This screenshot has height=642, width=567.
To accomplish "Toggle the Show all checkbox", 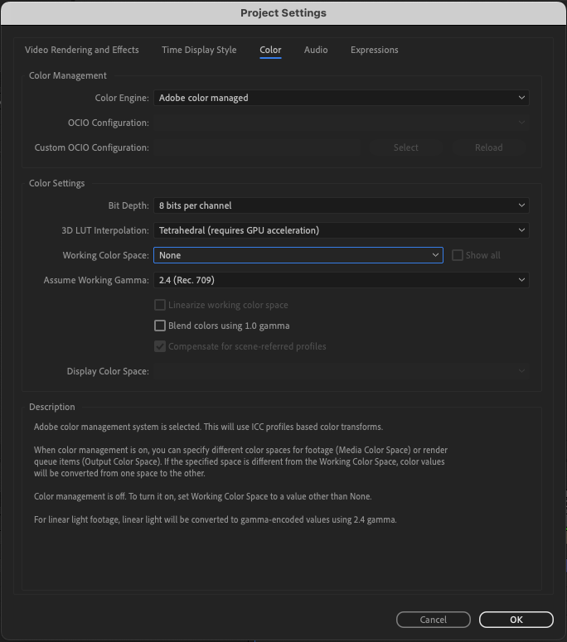I will (458, 255).
